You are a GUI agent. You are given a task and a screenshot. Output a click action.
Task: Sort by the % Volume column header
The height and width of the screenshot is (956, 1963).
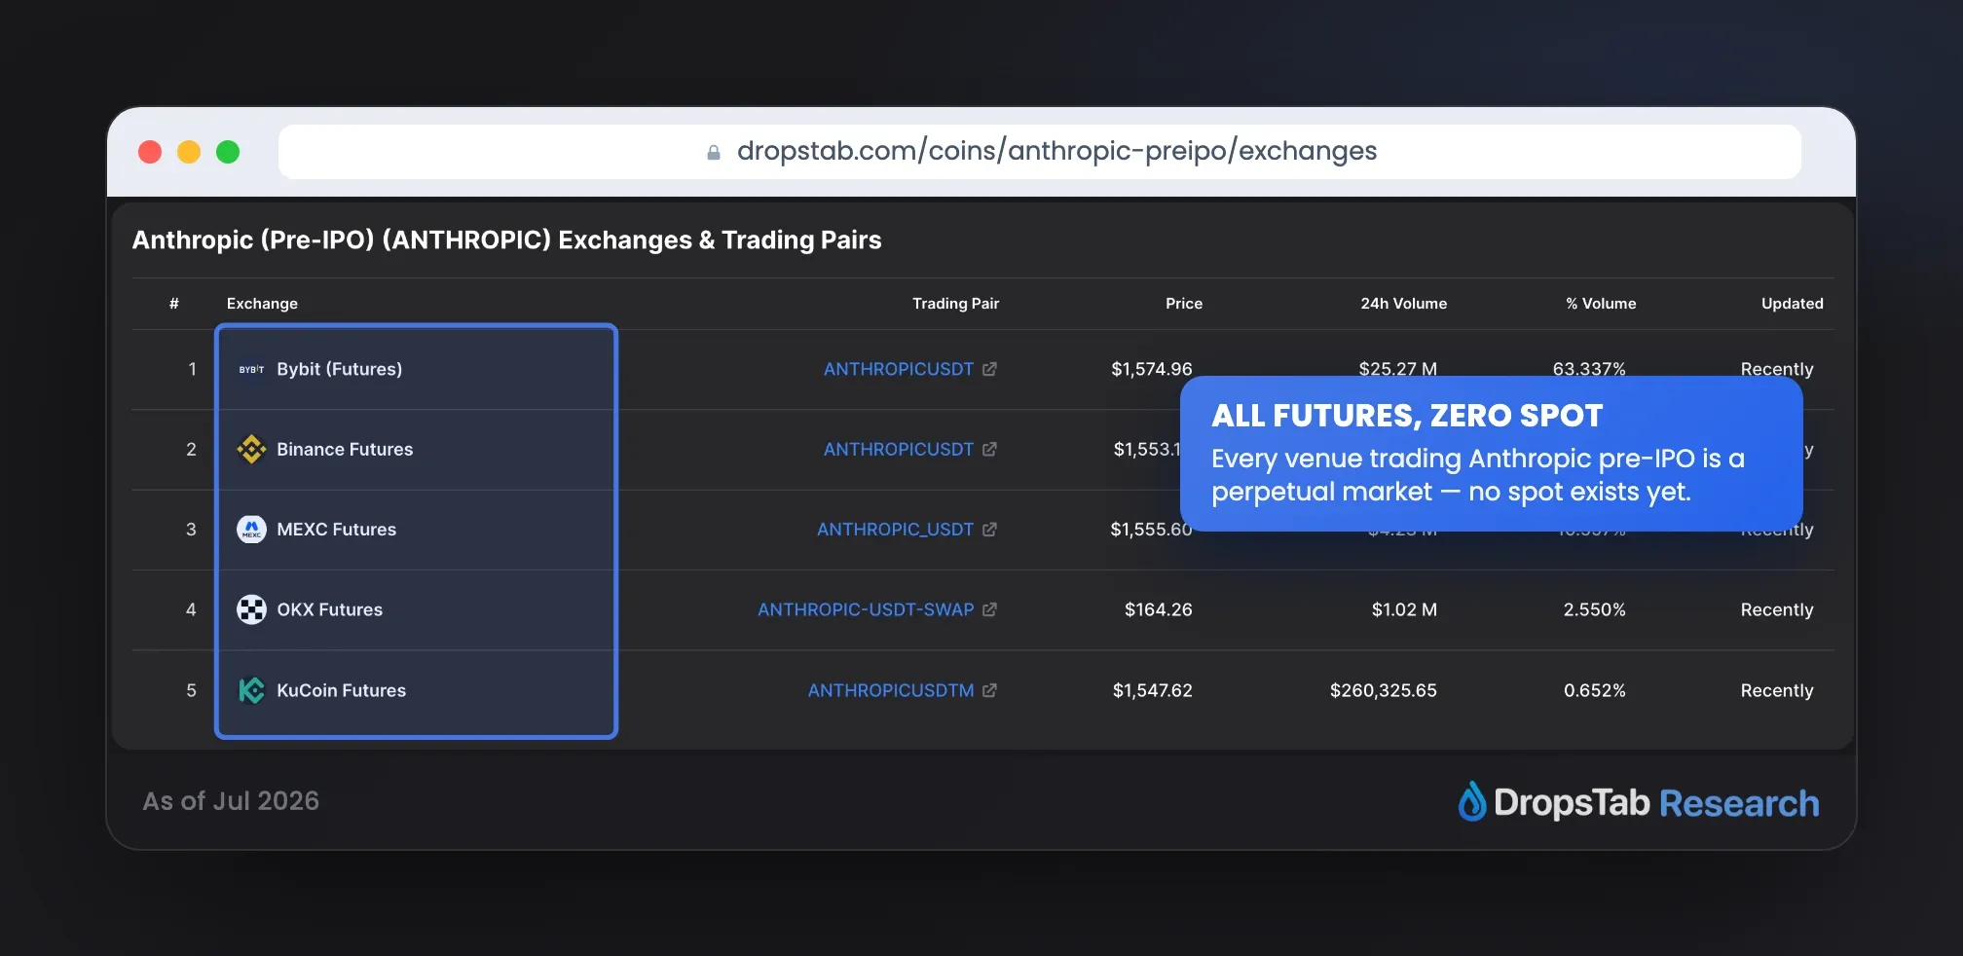1601,304
